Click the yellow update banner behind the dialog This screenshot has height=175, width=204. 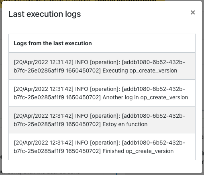pyautogui.click(x=82, y=0)
